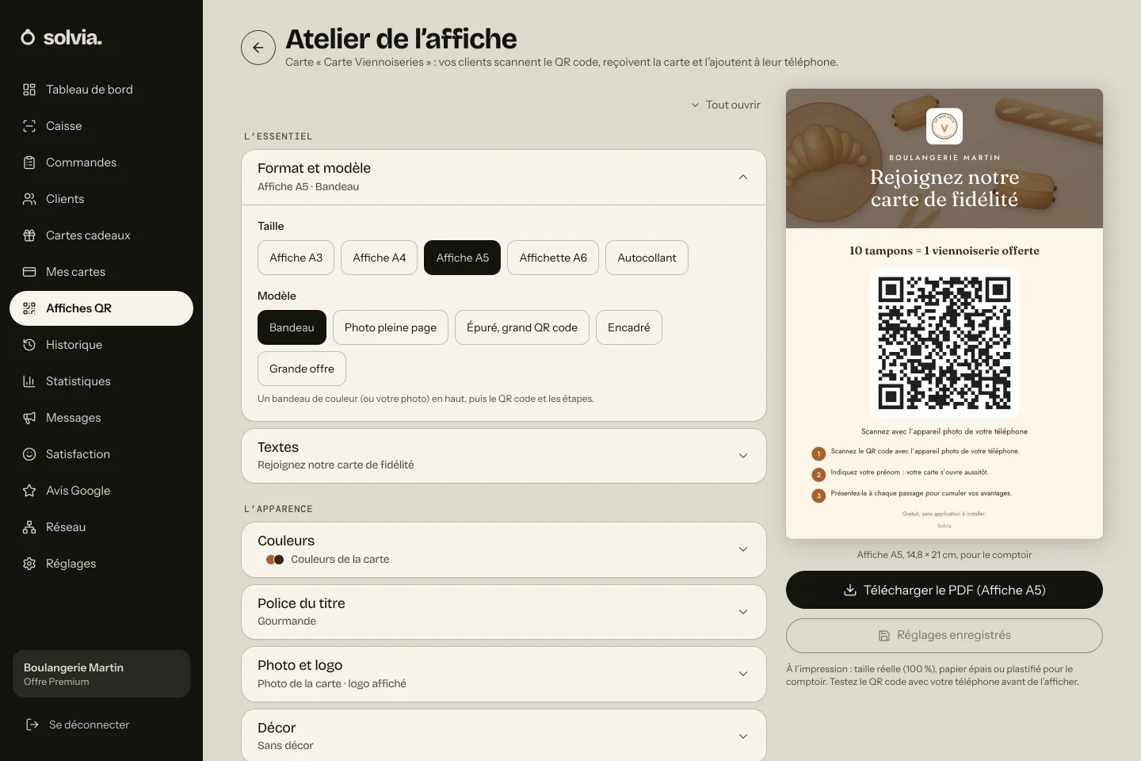The height and width of the screenshot is (761, 1141).
Task: Click the solvia logo
Action: tap(61, 37)
